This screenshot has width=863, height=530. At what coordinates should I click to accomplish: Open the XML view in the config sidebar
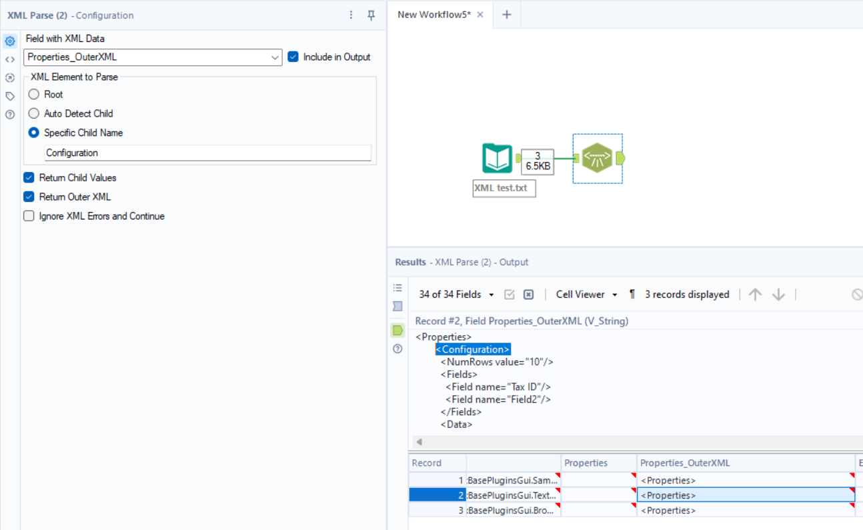(10, 59)
